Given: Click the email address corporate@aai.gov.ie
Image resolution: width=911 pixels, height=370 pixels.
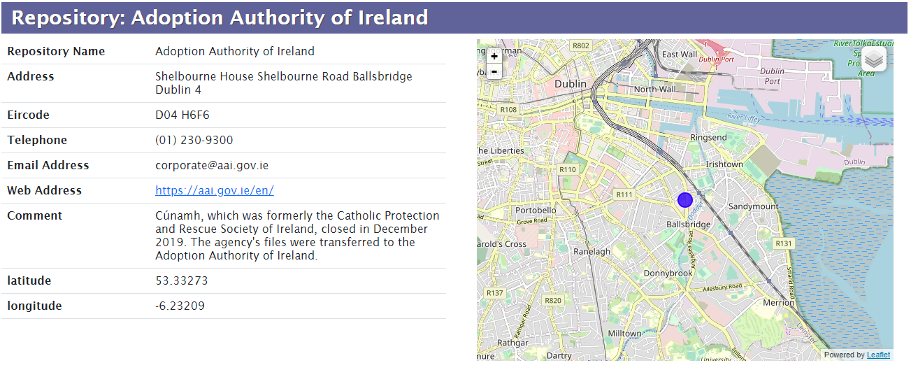Looking at the screenshot, I should point(212,165).
